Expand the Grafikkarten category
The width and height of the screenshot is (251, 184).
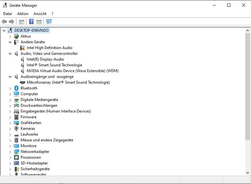(10, 123)
